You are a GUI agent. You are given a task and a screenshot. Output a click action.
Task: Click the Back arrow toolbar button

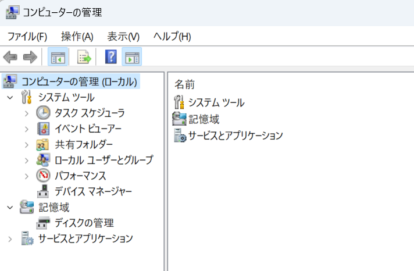(10, 57)
